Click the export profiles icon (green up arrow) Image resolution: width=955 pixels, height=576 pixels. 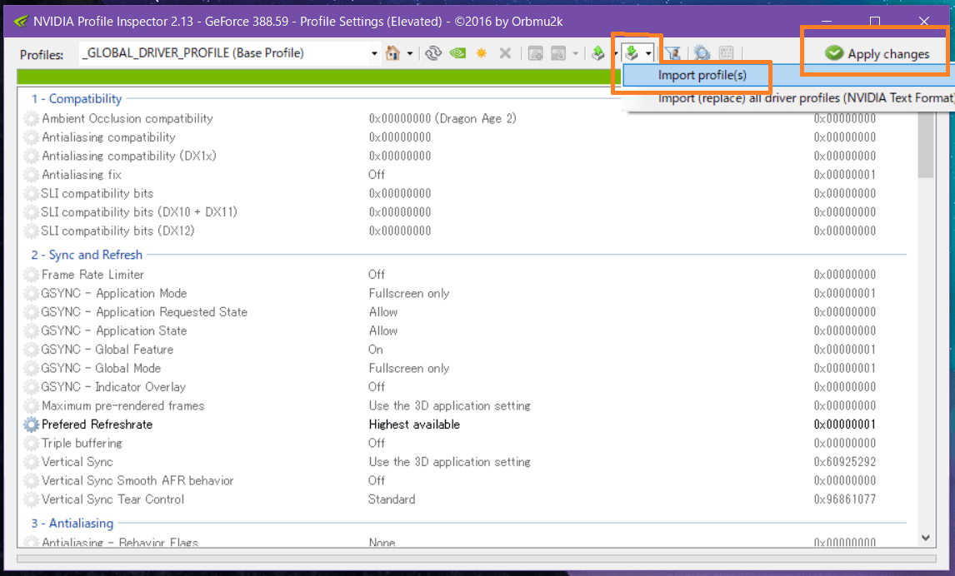pyautogui.click(x=598, y=53)
